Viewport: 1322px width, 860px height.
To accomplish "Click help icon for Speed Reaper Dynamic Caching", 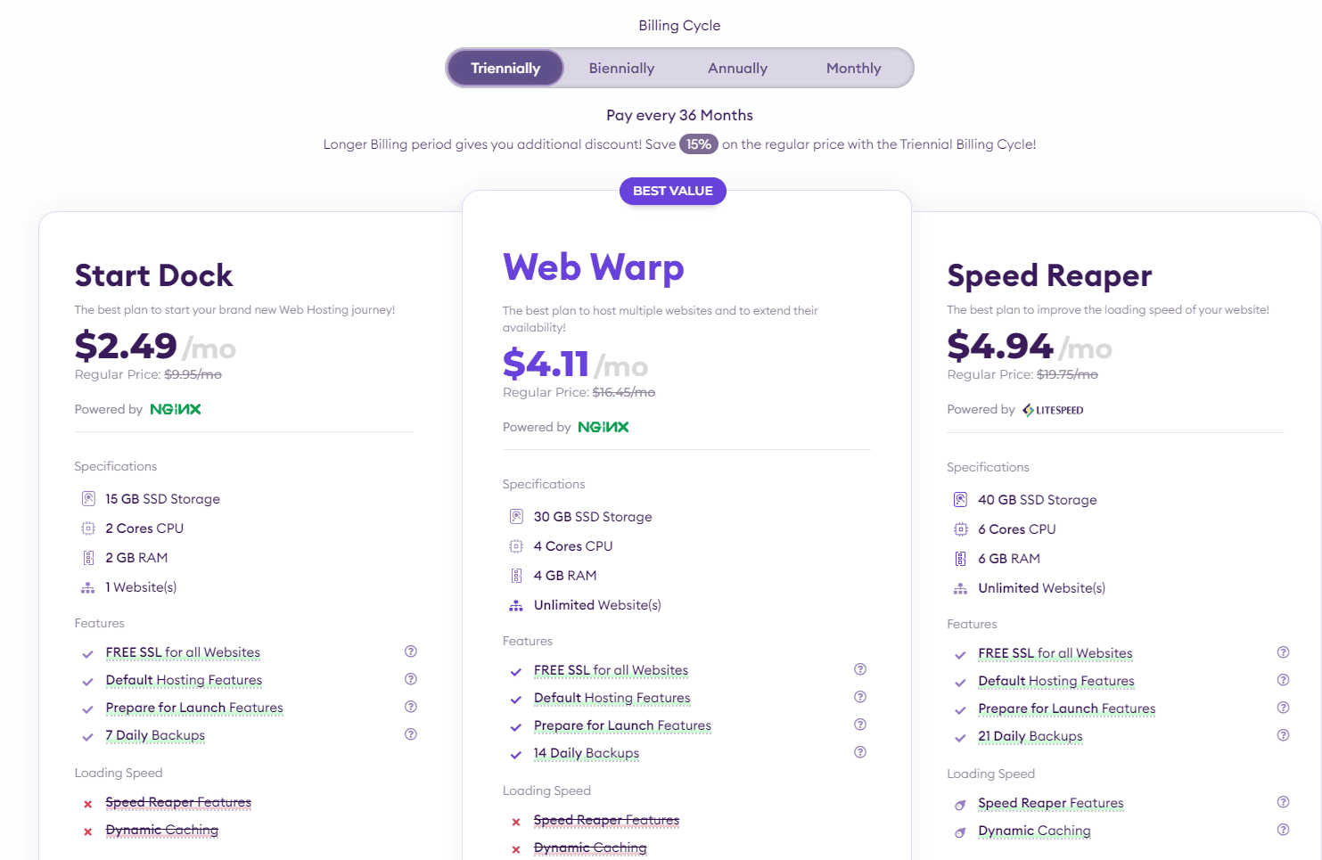I will 1283,830.
